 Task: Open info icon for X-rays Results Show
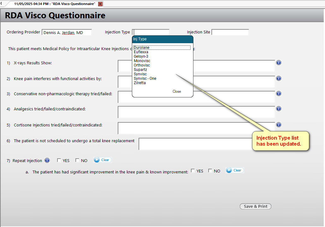click(279, 62)
